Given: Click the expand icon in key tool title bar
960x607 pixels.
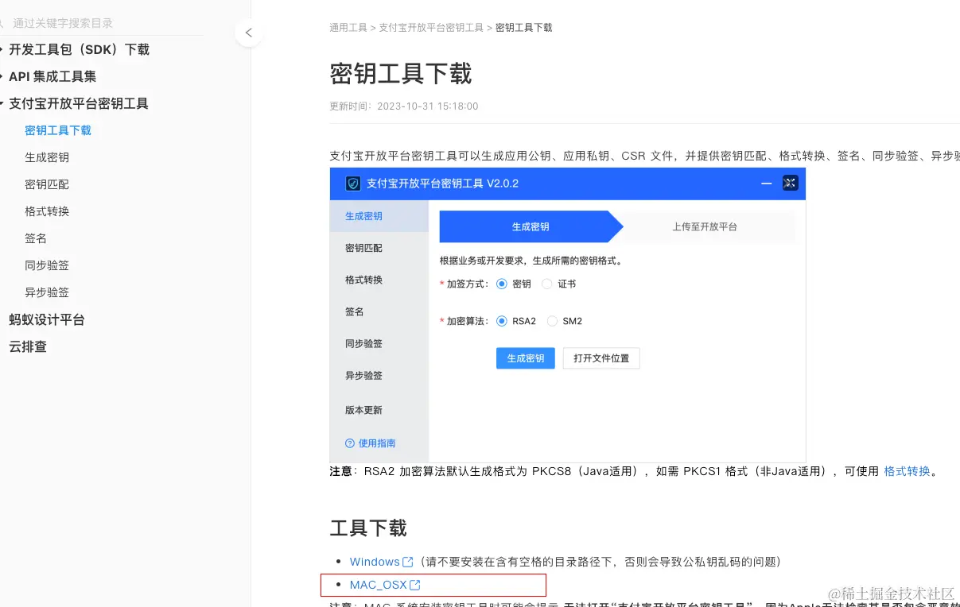Looking at the screenshot, I should pos(790,184).
